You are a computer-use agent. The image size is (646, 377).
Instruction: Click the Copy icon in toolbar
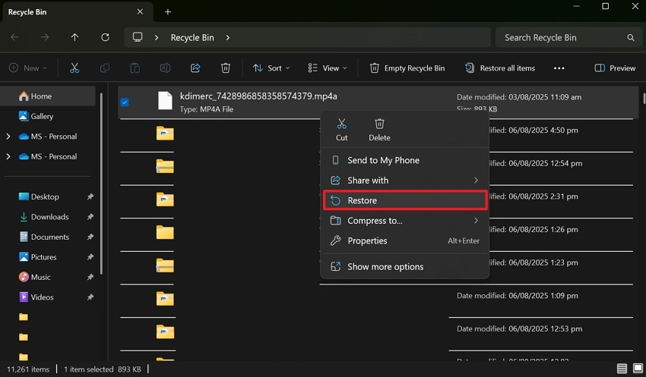tap(105, 68)
